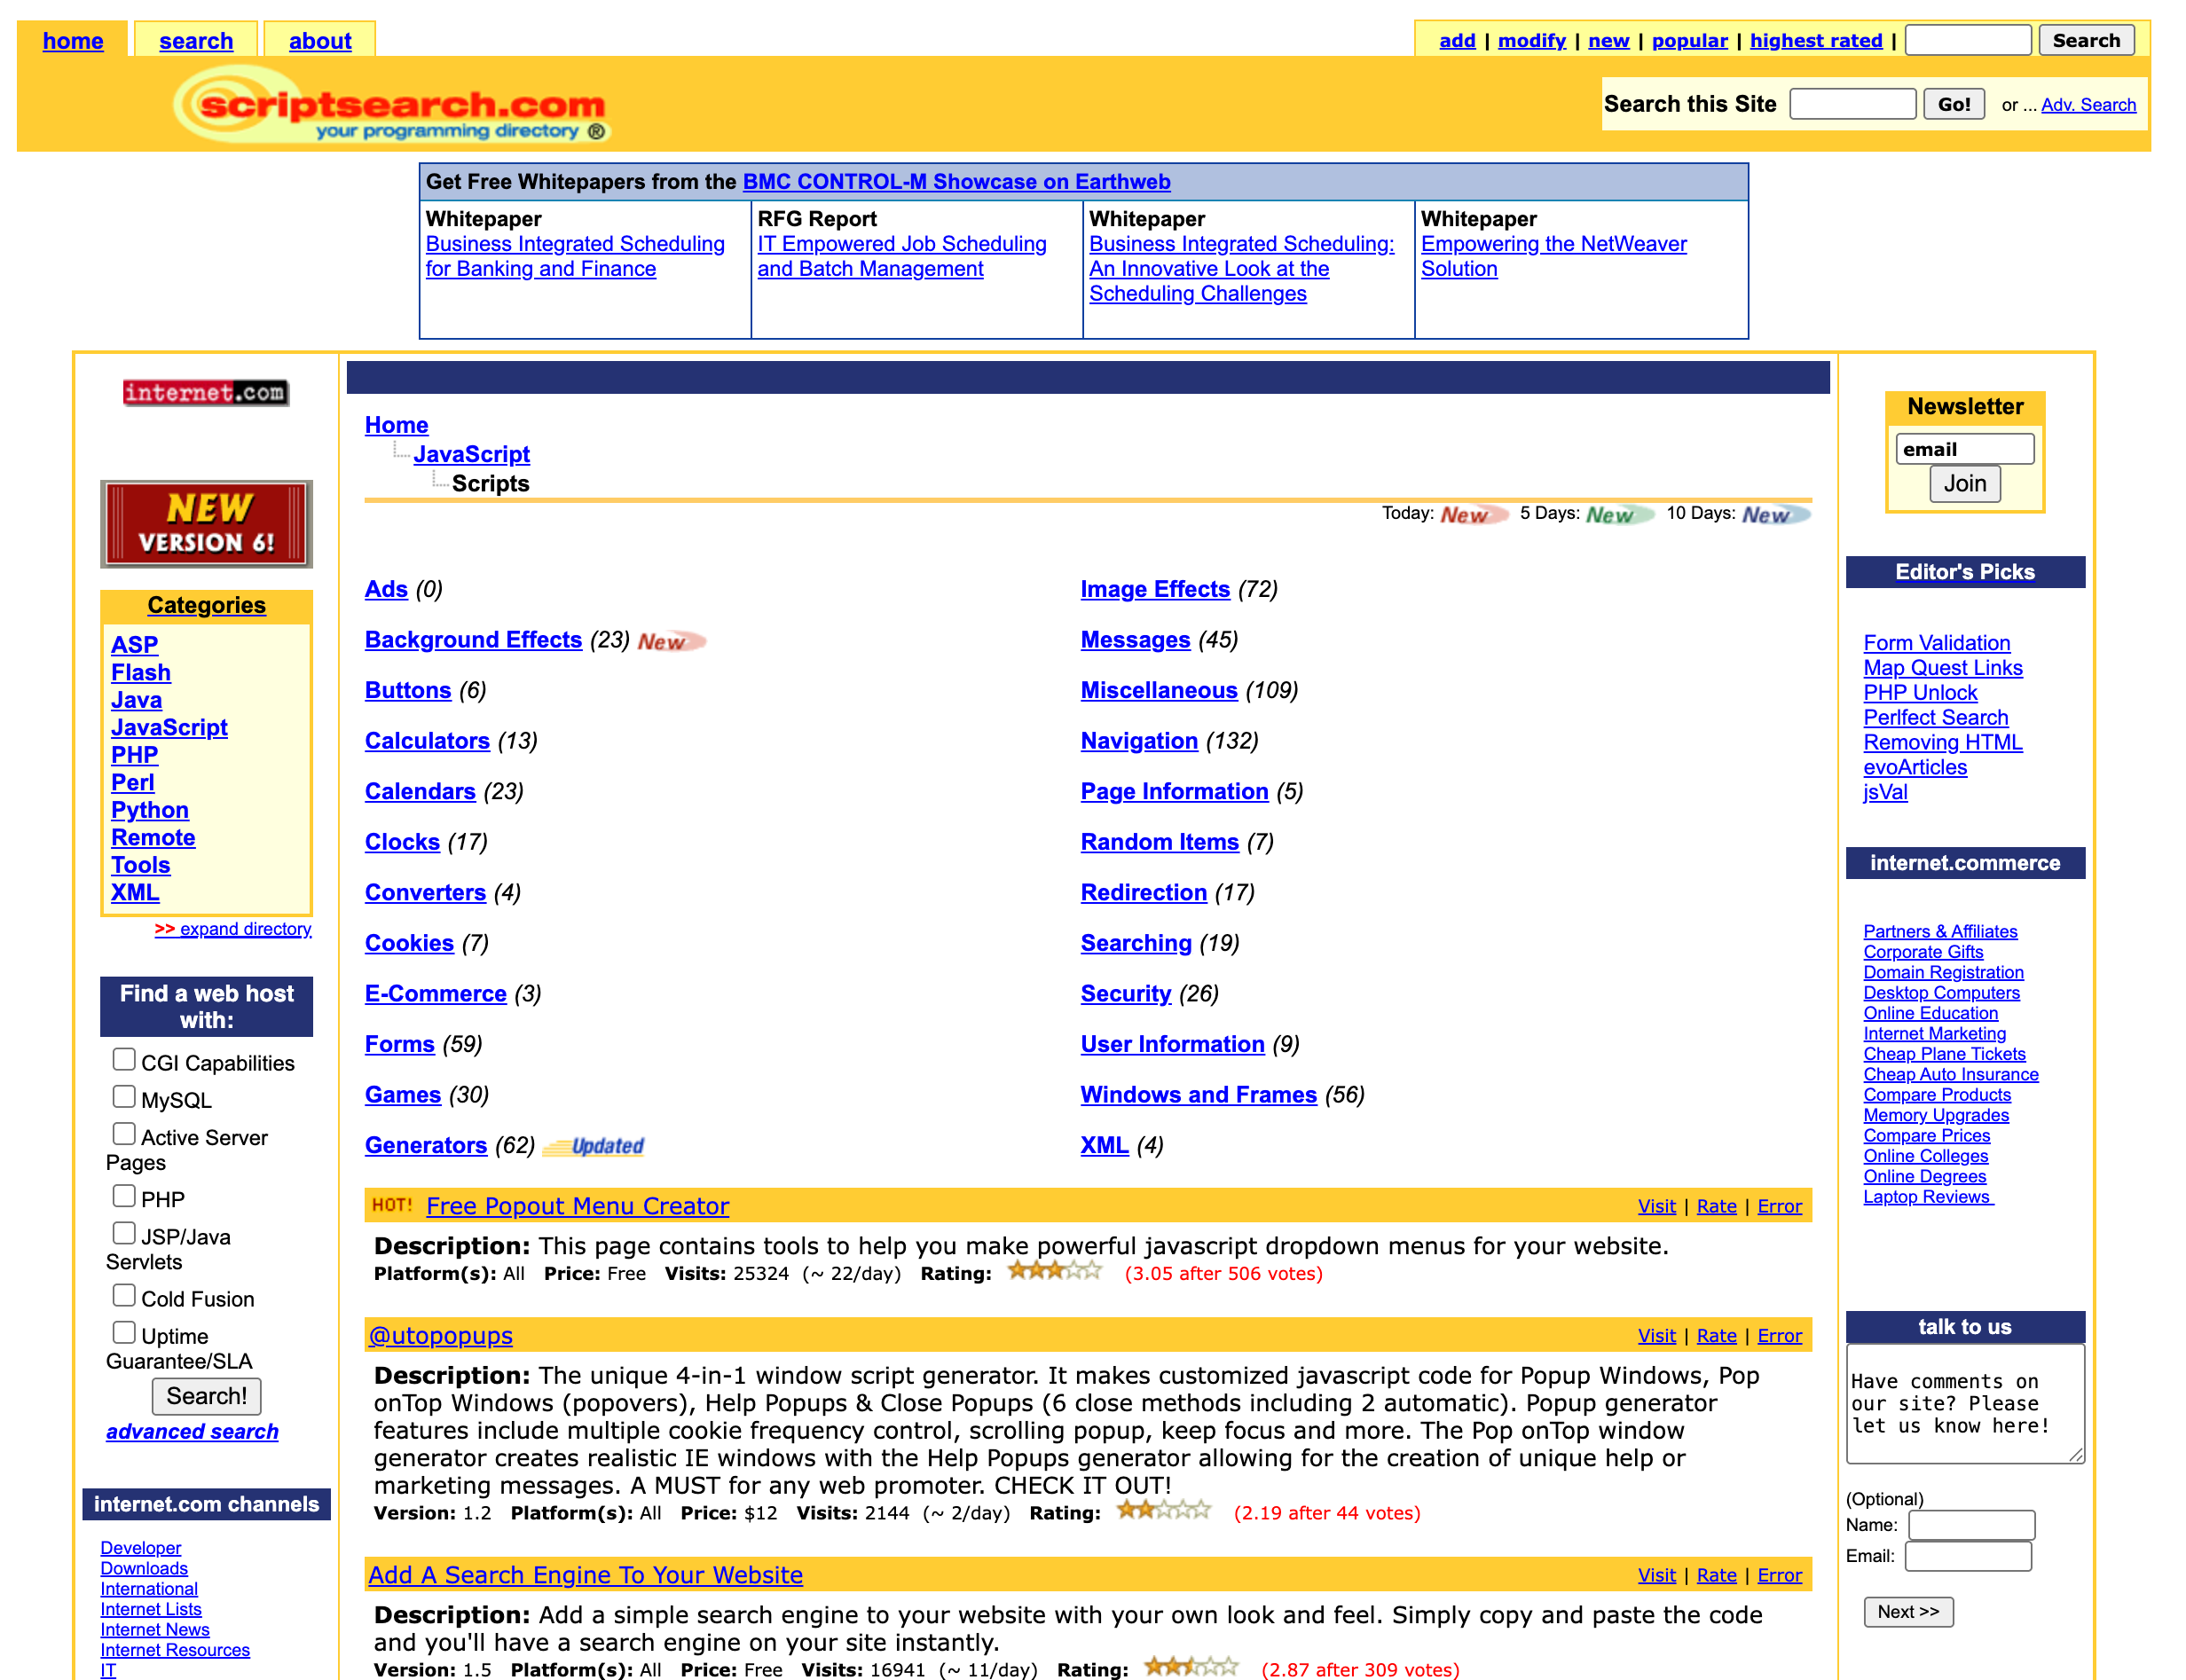The image size is (2186, 1680).
Task: Enable the MySQL hosting option
Action: point(124,1096)
